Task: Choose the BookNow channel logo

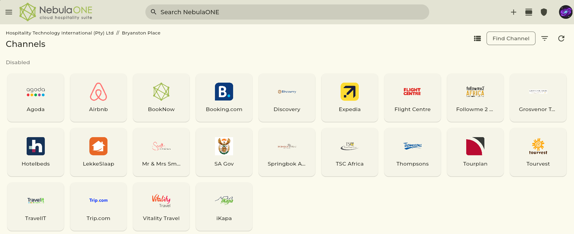Action: click(x=161, y=92)
